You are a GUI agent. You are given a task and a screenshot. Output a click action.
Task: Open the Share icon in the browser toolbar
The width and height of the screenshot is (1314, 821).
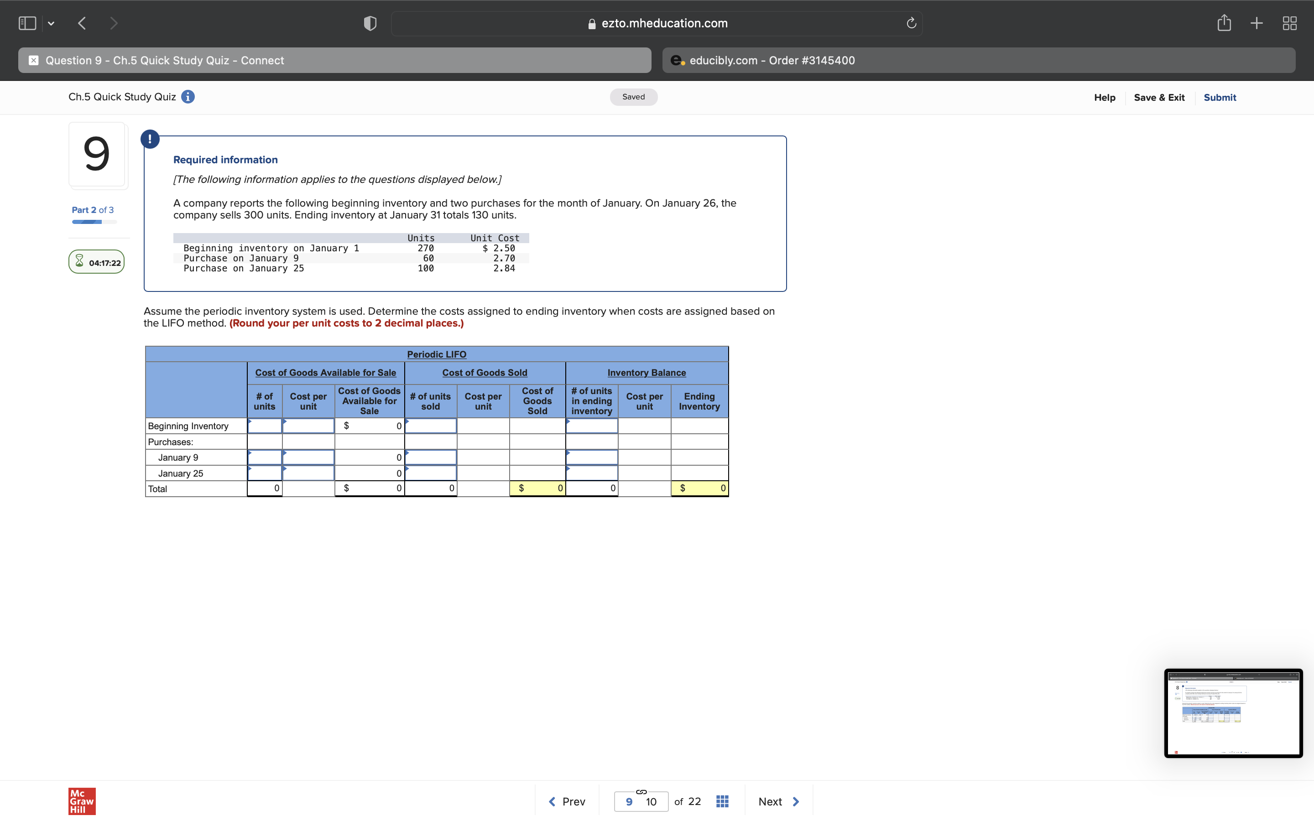(x=1225, y=23)
